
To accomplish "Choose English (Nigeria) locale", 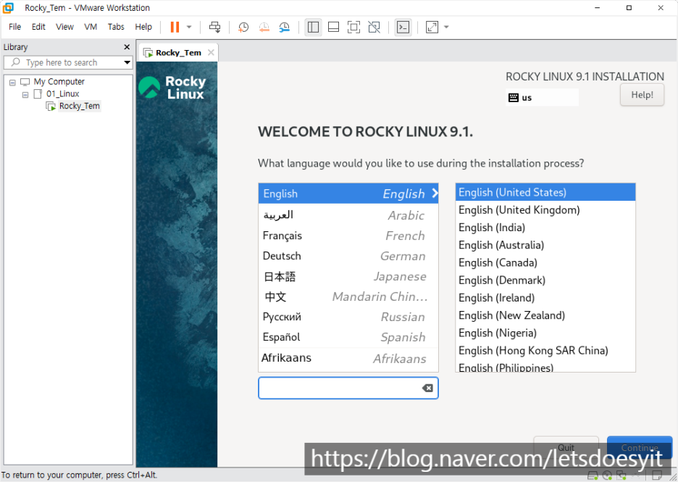I will point(545,333).
